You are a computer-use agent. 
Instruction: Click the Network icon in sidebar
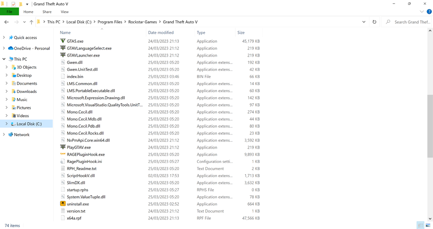click(11, 134)
